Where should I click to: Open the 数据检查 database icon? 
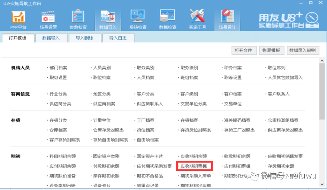pos(167,20)
